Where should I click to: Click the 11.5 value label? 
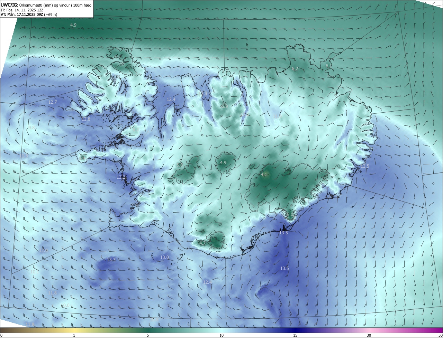(24, 156)
